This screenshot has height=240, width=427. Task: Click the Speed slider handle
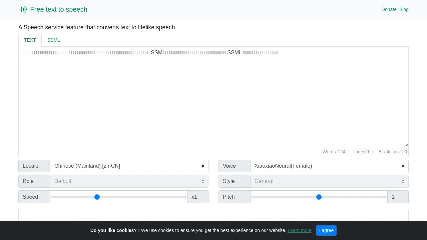tap(97, 197)
